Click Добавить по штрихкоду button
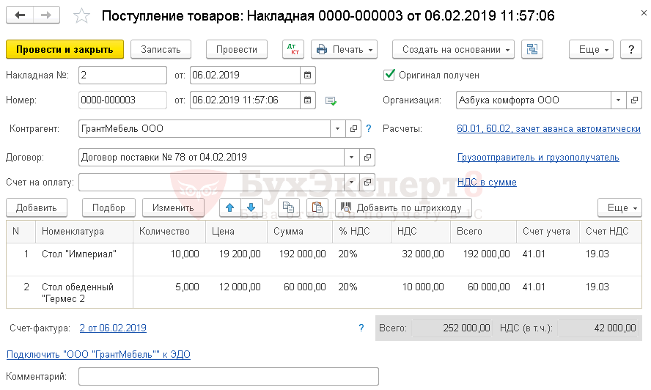 pyautogui.click(x=403, y=207)
